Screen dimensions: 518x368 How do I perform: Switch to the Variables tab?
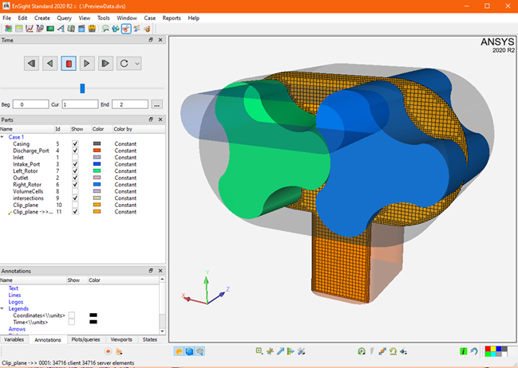click(14, 339)
